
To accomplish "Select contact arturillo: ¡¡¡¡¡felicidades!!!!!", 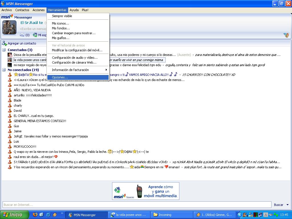I will pos(33,95).
